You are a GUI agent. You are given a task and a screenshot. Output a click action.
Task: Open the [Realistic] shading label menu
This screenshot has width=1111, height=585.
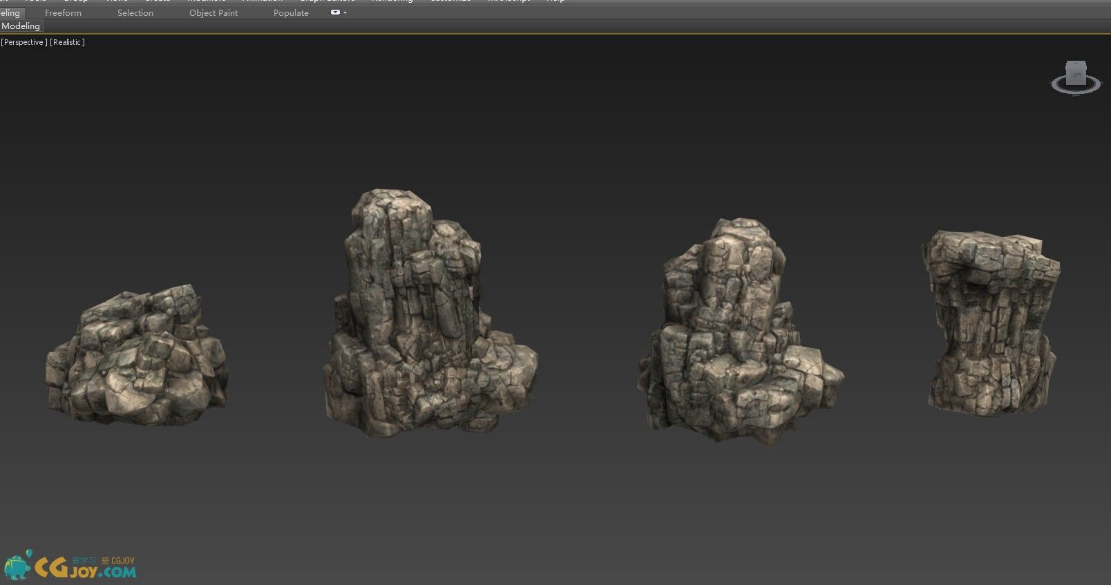point(67,42)
